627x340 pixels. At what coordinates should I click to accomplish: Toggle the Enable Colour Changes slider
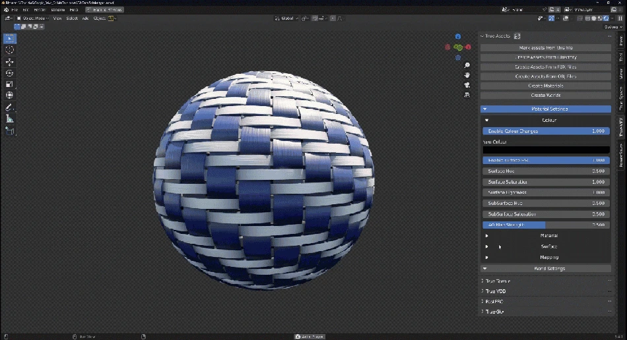click(x=546, y=131)
